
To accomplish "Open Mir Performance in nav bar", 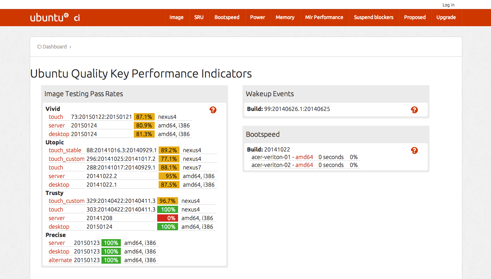I will click(324, 17).
